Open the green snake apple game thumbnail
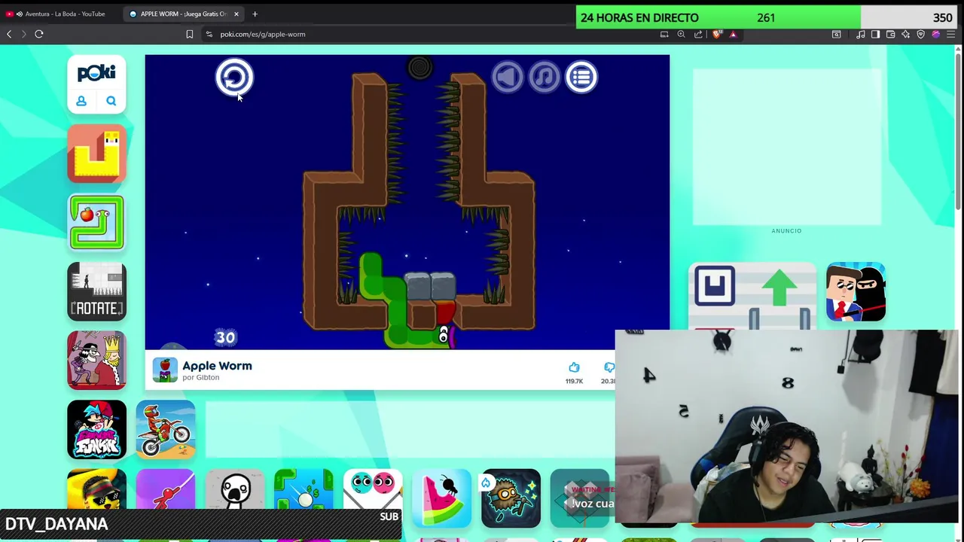Screen dimensions: 964x542 click(x=96, y=222)
